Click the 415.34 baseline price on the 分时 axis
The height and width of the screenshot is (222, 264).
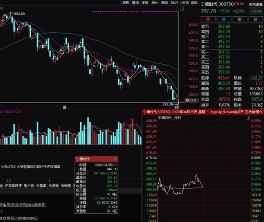pyautogui.click(x=151, y=158)
